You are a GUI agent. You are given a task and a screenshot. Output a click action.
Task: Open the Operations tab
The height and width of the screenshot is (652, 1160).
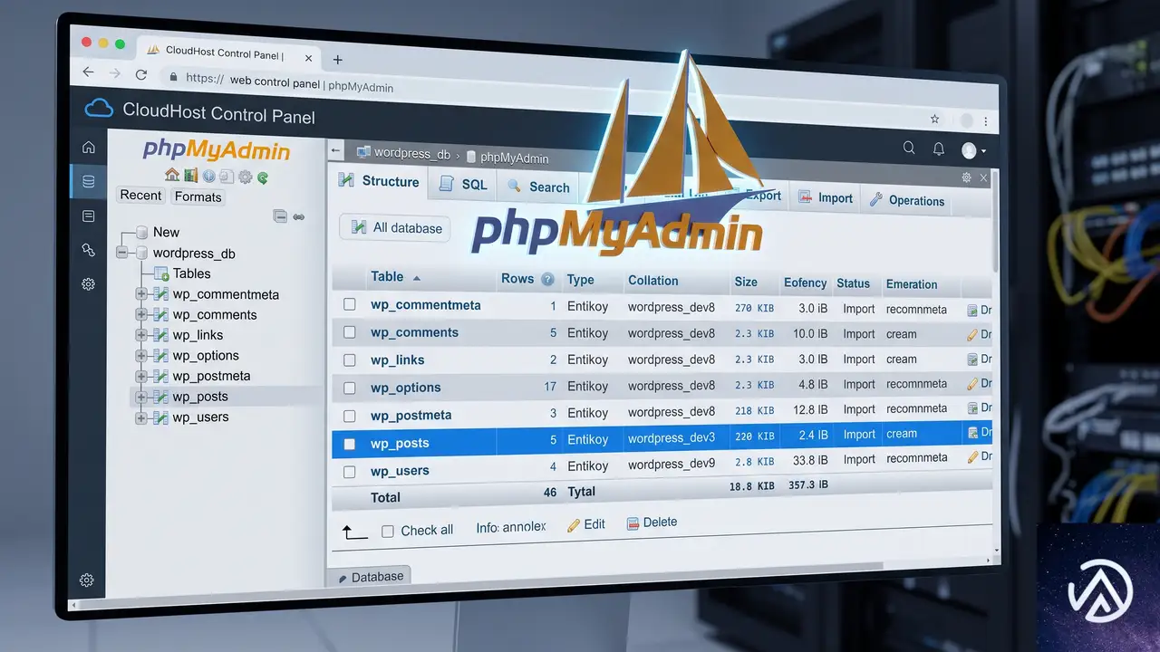point(907,200)
